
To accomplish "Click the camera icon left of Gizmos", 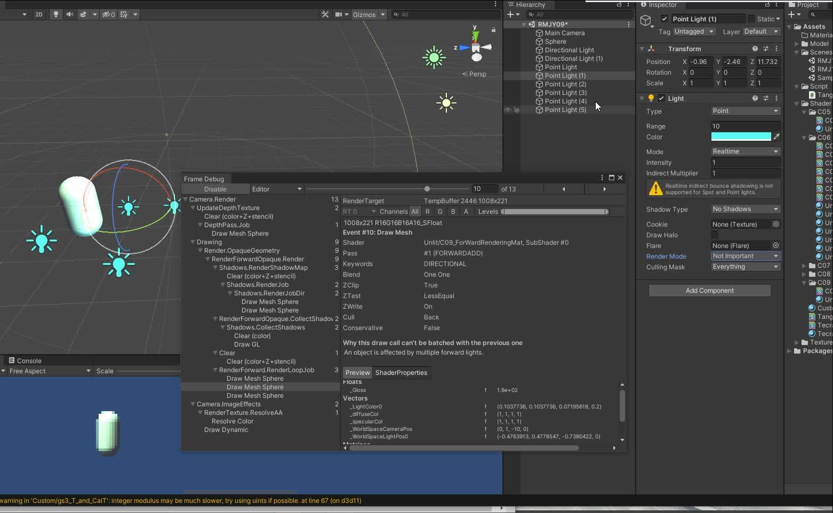I will click(x=340, y=14).
